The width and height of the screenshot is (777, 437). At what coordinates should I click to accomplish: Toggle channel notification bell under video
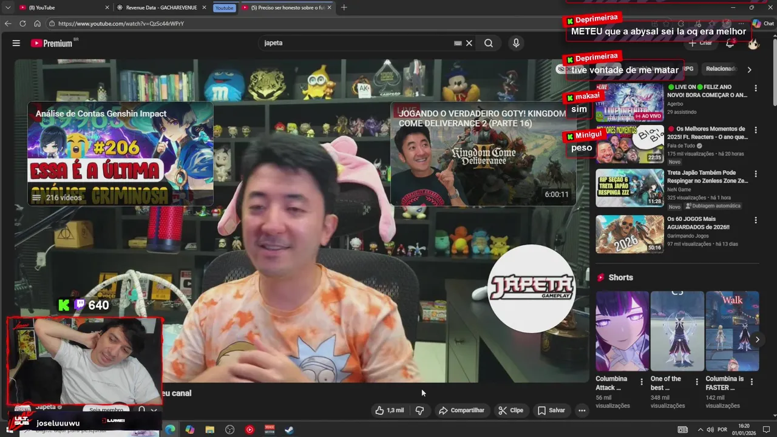pyautogui.click(x=141, y=410)
